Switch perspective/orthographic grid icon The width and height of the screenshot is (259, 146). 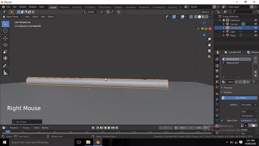pyautogui.click(x=209, y=57)
